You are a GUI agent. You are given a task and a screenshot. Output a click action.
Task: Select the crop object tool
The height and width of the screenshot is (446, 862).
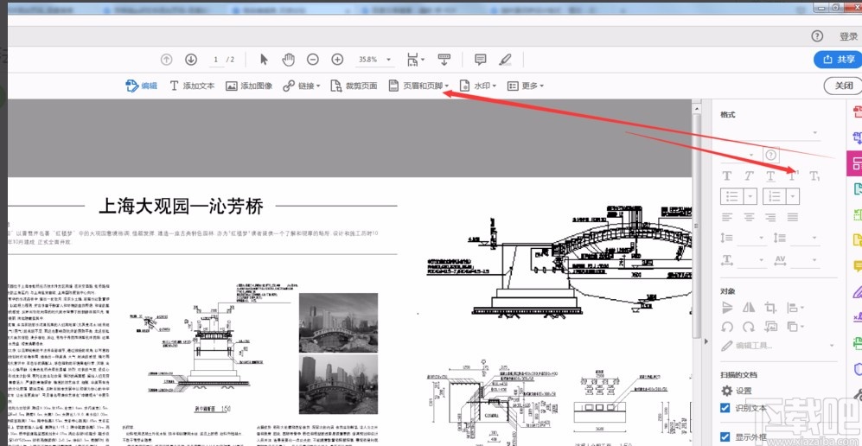(x=770, y=308)
